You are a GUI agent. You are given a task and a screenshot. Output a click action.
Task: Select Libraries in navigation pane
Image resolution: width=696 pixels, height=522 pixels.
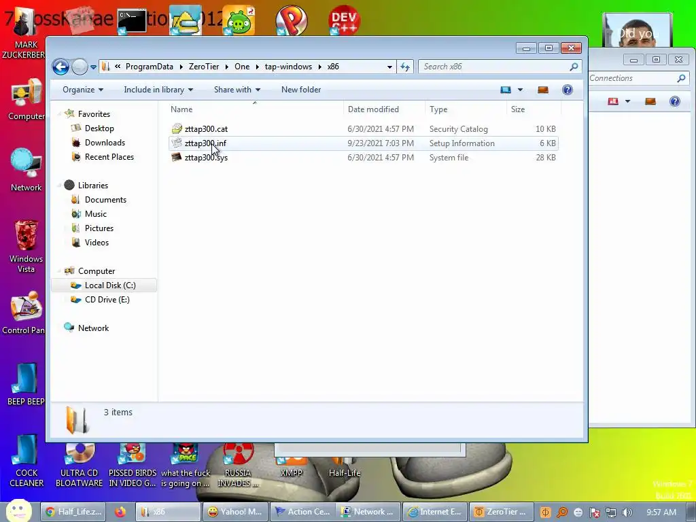click(92, 186)
